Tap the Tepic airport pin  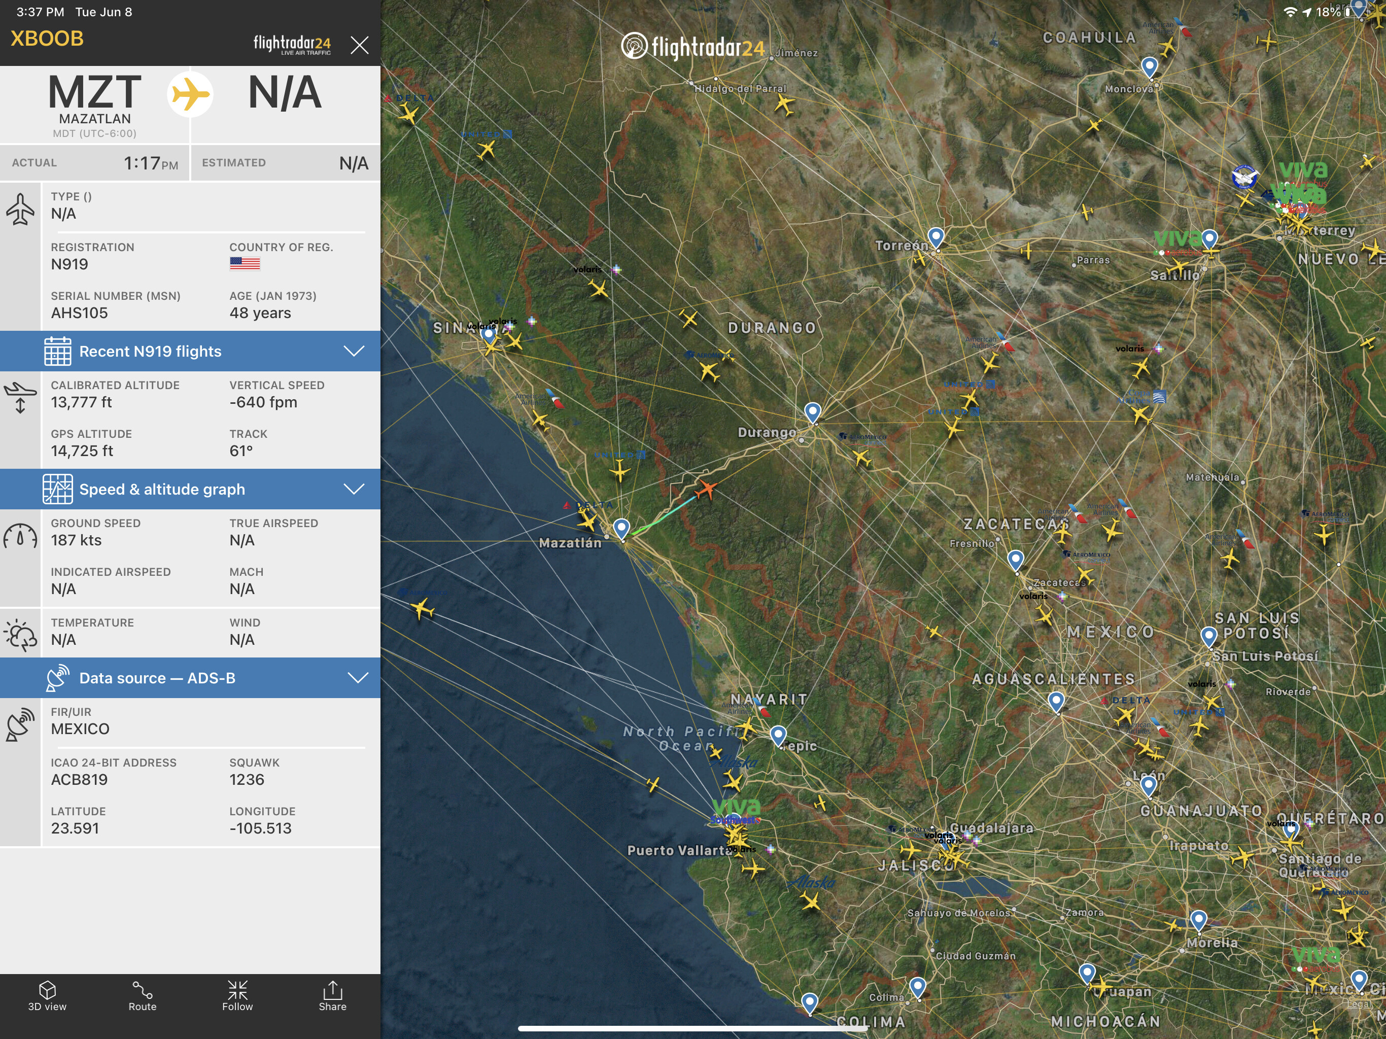coord(778,735)
